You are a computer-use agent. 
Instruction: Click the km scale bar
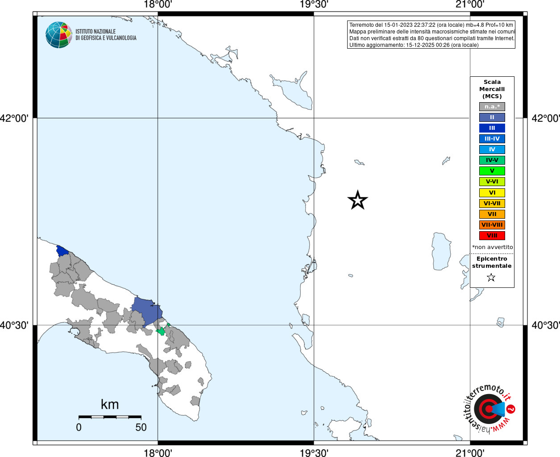(x=110, y=417)
